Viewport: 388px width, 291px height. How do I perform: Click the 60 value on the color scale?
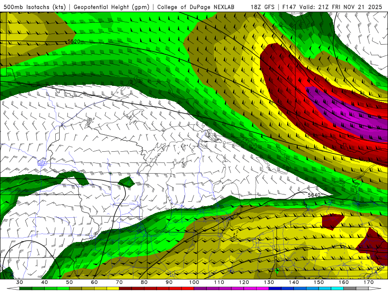pyautogui.click(x=94, y=282)
